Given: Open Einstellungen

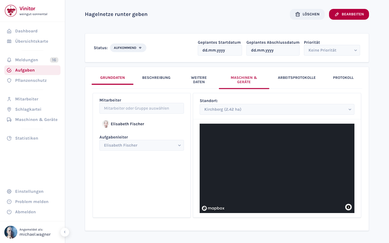Looking at the screenshot, I should click(32, 191).
